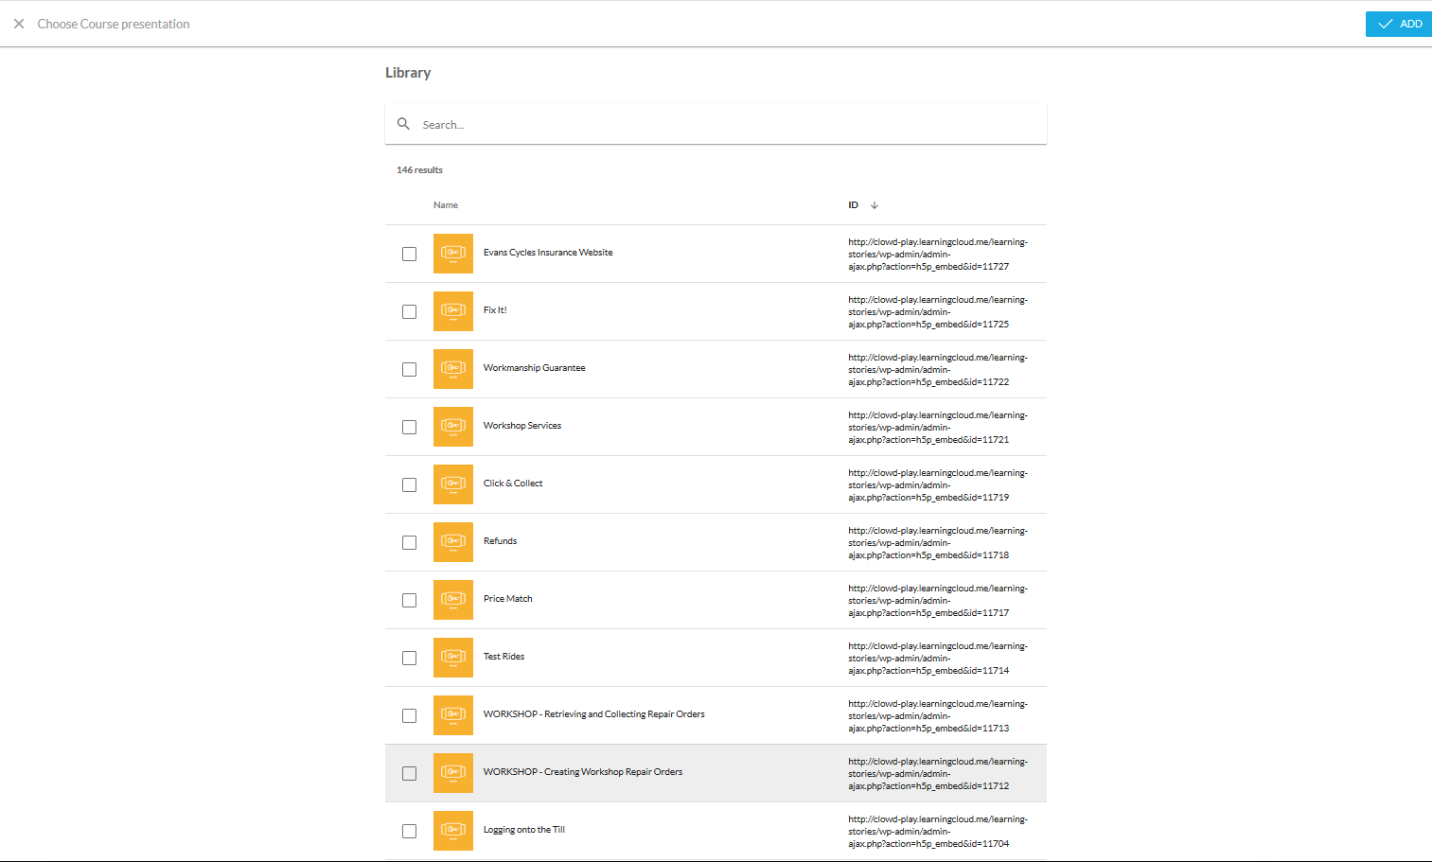Click the embed URL ending in id=11725
1432x862 pixels.
click(938, 312)
